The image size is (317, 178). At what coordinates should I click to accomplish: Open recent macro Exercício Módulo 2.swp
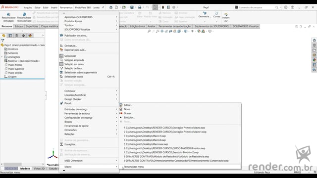click(161, 152)
